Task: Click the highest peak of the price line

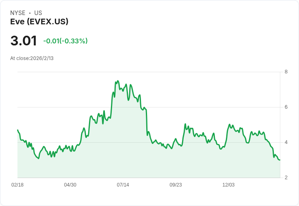Action: click(117, 81)
